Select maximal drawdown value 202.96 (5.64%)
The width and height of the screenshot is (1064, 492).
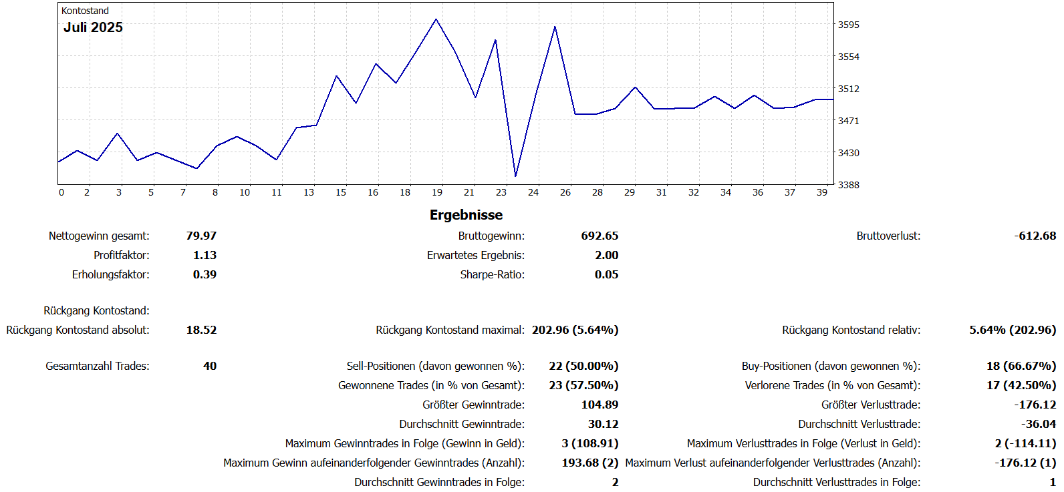coord(575,330)
